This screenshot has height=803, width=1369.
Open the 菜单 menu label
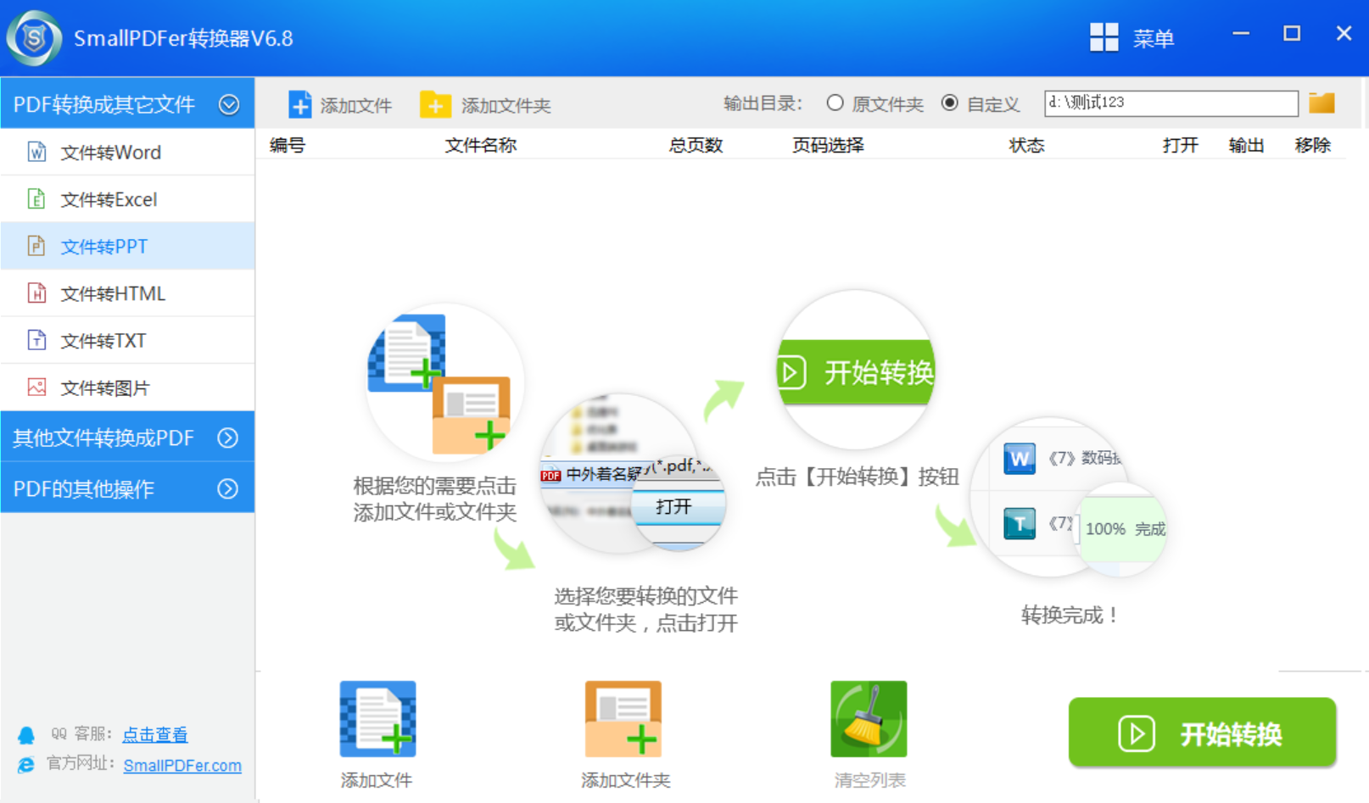point(1154,38)
